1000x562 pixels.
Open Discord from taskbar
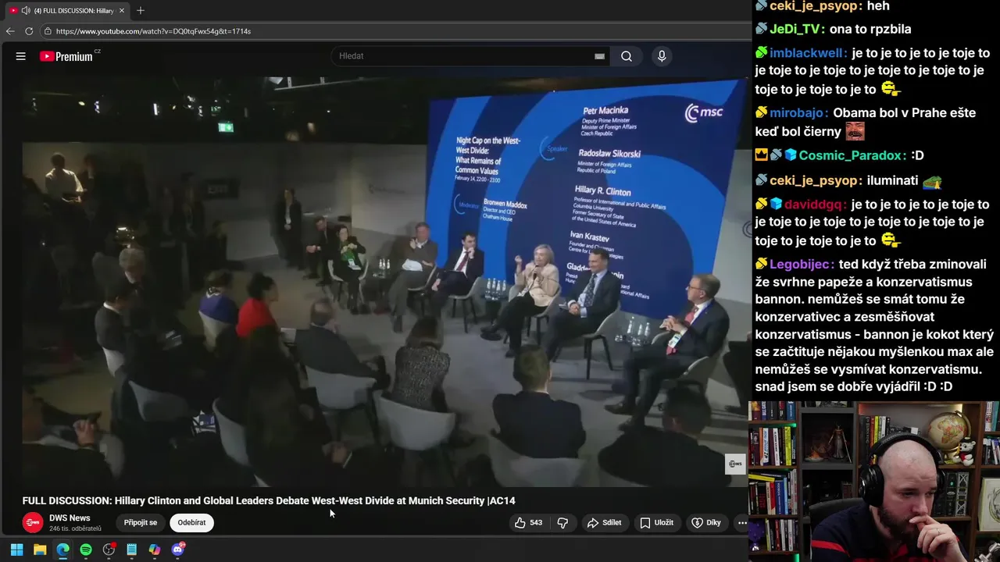tap(178, 550)
